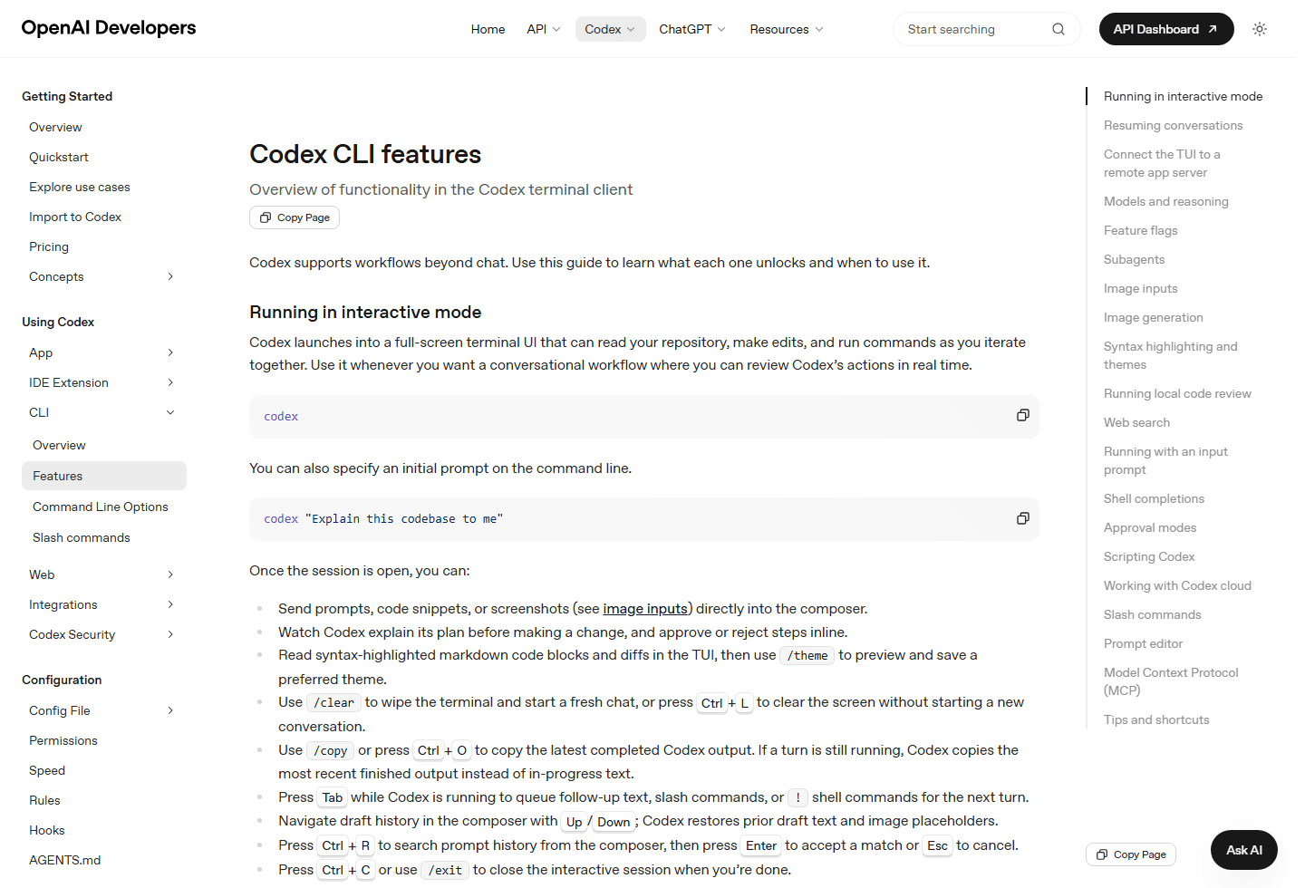The image size is (1305, 888).
Task: Copy the 'Explain this codebase' code block
Action: point(1023,518)
